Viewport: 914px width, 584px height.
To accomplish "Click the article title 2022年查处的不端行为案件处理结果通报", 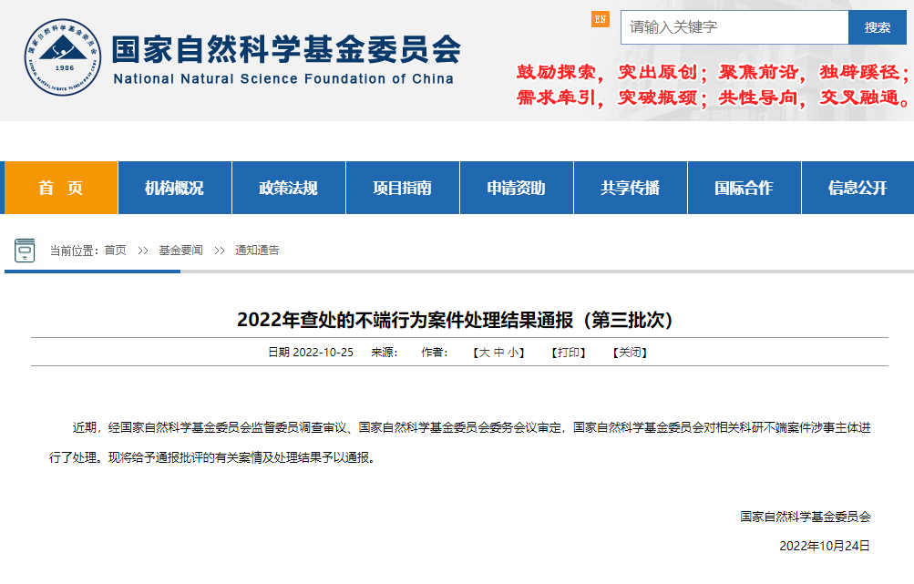I will point(456,320).
